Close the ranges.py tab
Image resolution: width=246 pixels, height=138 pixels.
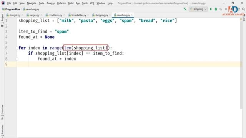coord(42,15)
